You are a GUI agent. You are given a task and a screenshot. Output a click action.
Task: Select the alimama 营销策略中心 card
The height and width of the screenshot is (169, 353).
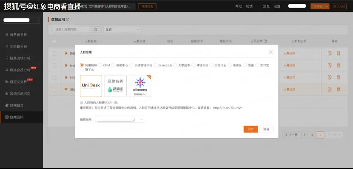click(140, 86)
